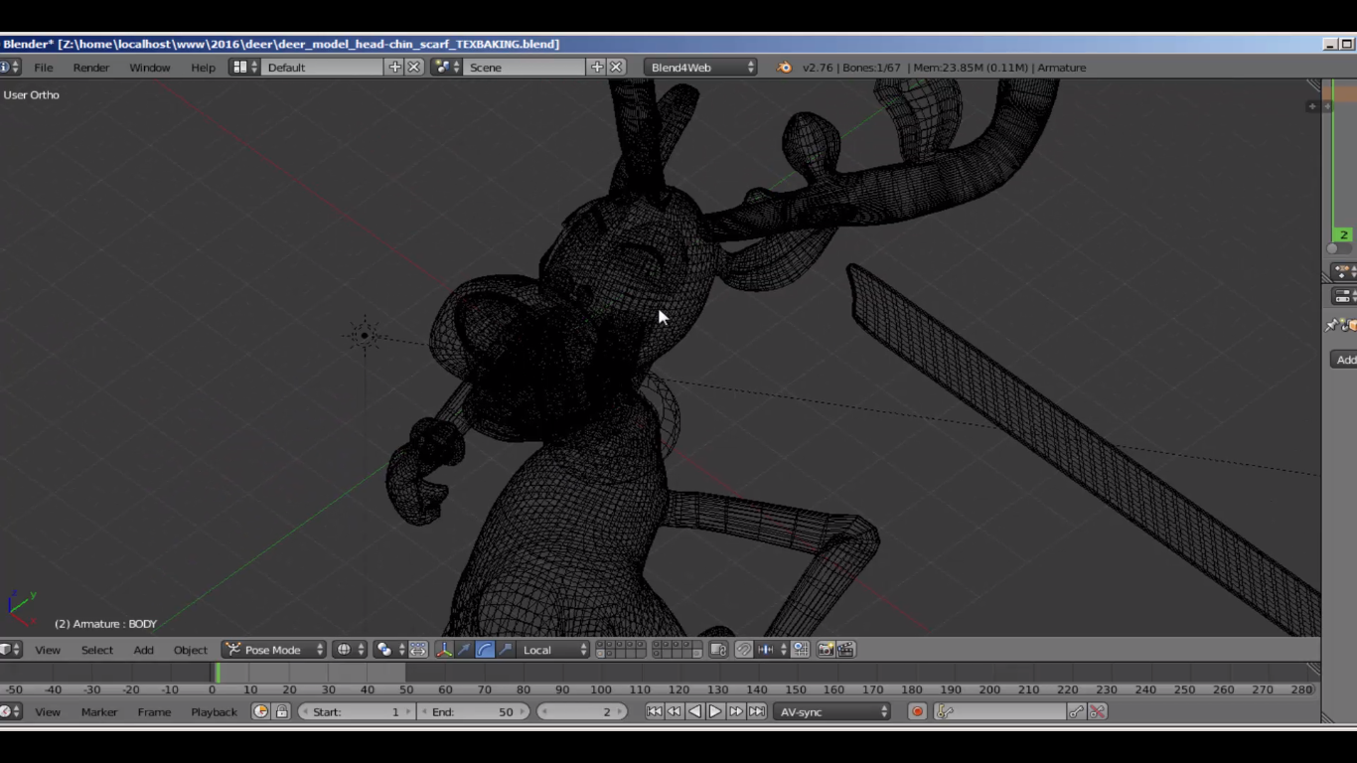
Task: Open the Pose Mode dropdown
Action: point(274,650)
